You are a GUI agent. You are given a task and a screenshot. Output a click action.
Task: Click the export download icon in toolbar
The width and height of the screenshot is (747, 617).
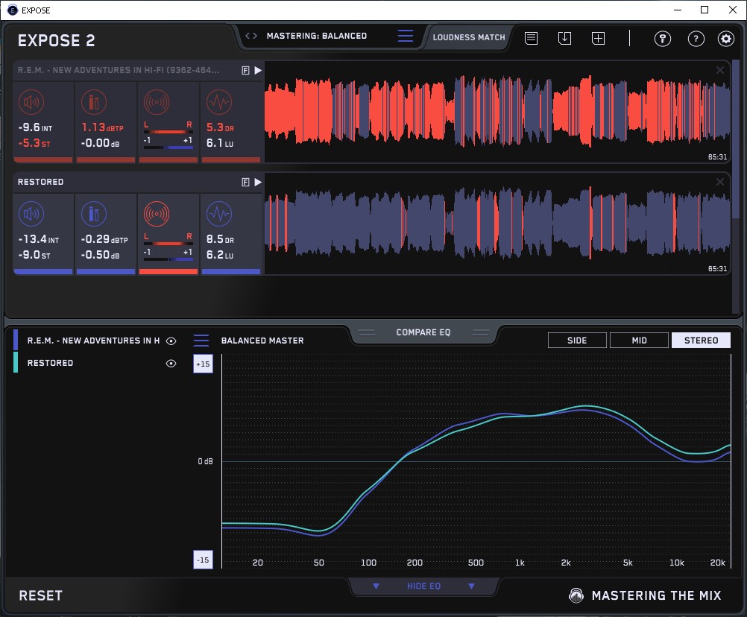[564, 38]
